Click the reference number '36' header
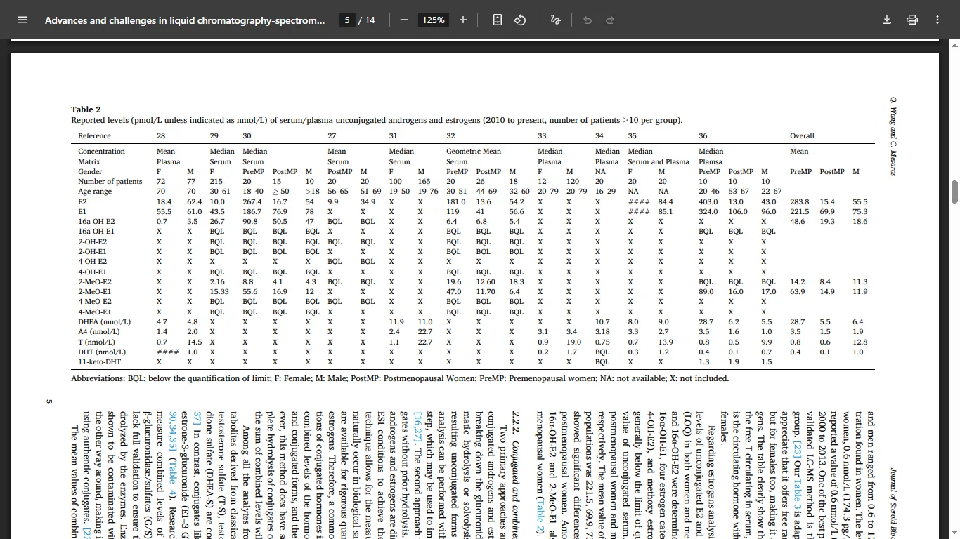This screenshot has height=539, width=960. pos(703,136)
